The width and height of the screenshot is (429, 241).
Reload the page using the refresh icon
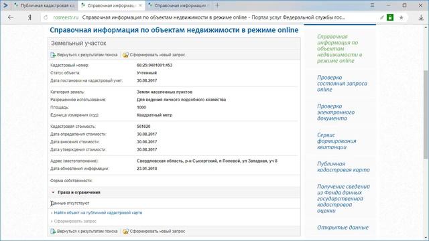[46, 17]
